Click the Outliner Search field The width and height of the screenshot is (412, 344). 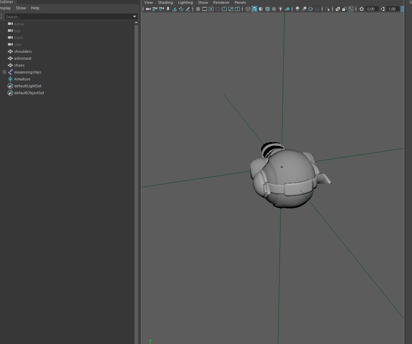(x=68, y=17)
